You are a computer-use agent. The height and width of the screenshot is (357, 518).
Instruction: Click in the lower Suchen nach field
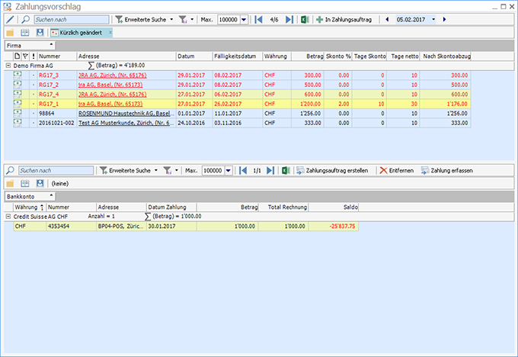coord(56,170)
